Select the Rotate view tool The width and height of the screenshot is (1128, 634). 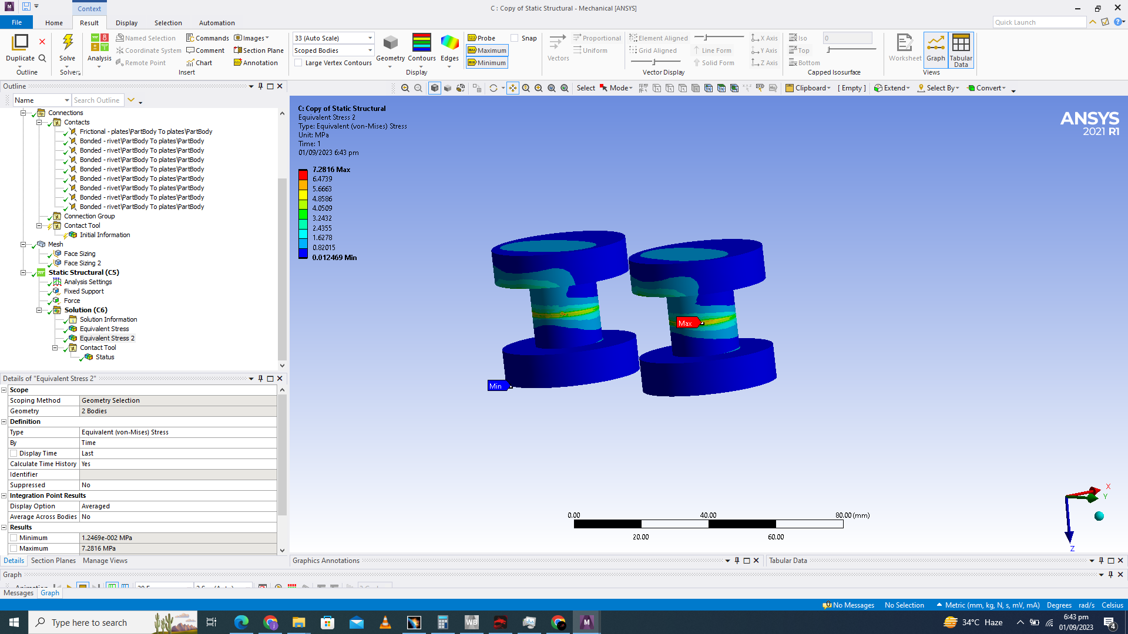(493, 88)
